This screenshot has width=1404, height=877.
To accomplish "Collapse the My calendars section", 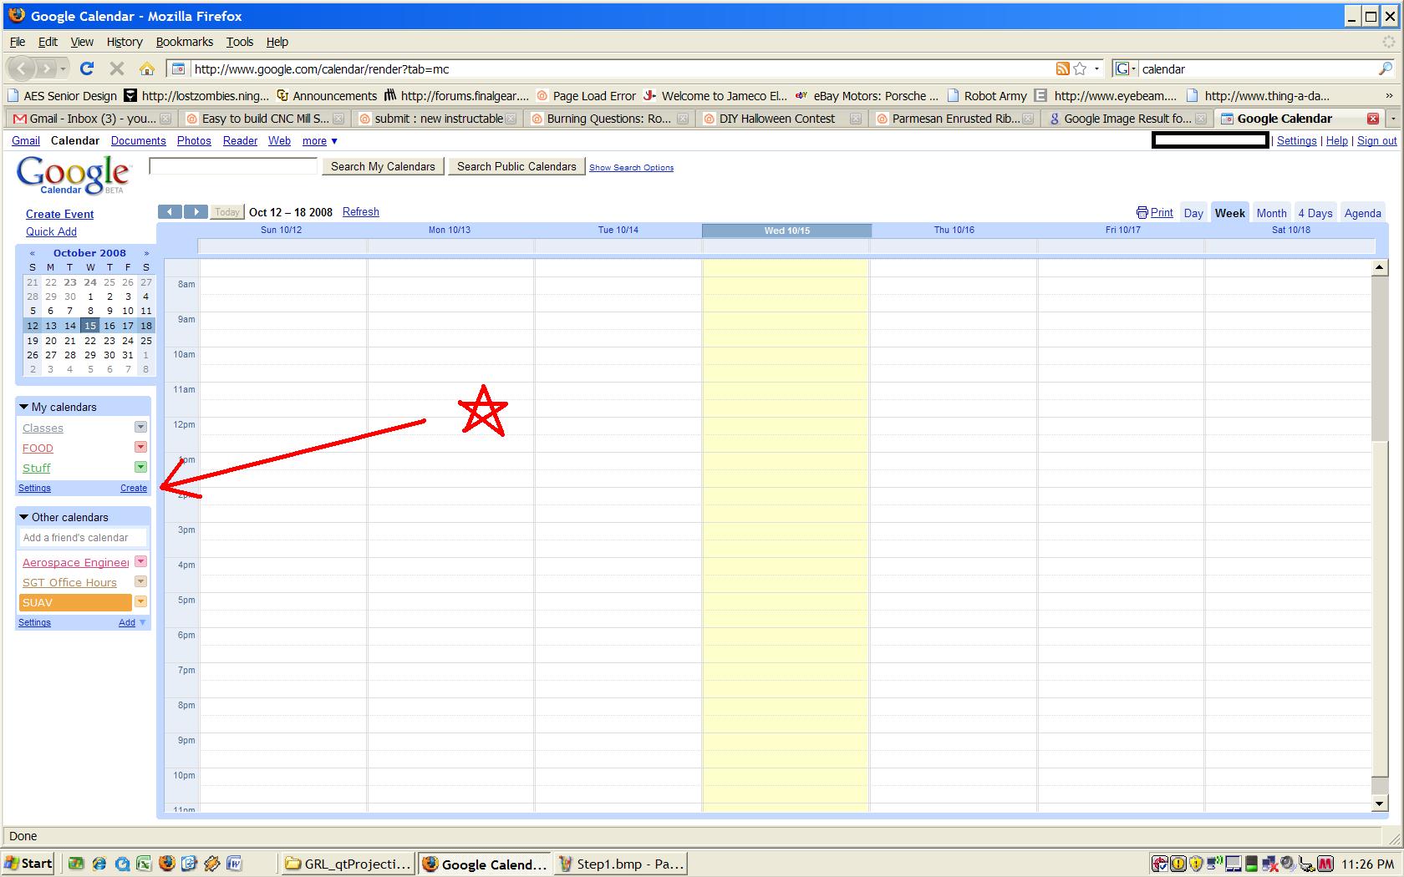I will (x=23, y=407).
